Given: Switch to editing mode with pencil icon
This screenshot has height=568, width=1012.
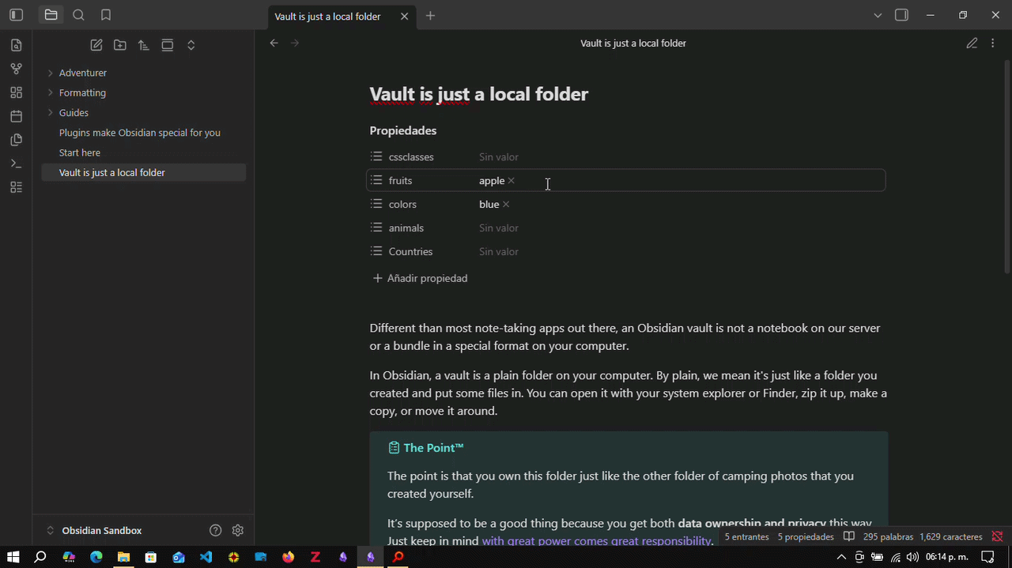Looking at the screenshot, I should [x=972, y=43].
